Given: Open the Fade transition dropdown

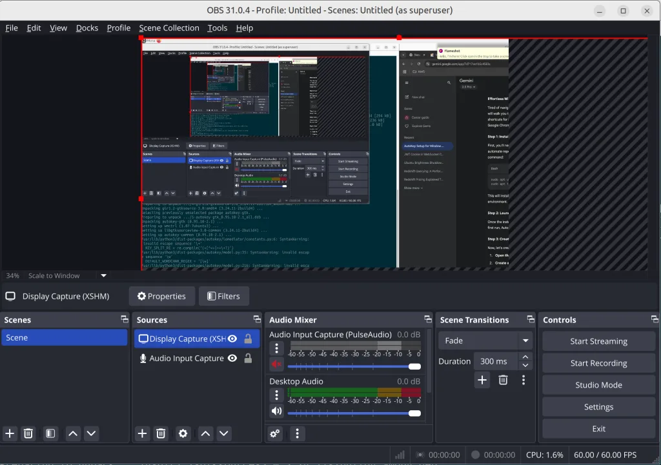Looking at the screenshot, I should [x=485, y=341].
